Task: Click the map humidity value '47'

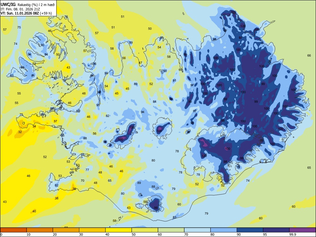Action: tap(140, 63)
